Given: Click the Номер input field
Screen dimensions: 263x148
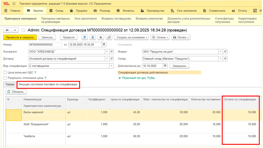Looking at the screenshot, I should coord(45,45).
